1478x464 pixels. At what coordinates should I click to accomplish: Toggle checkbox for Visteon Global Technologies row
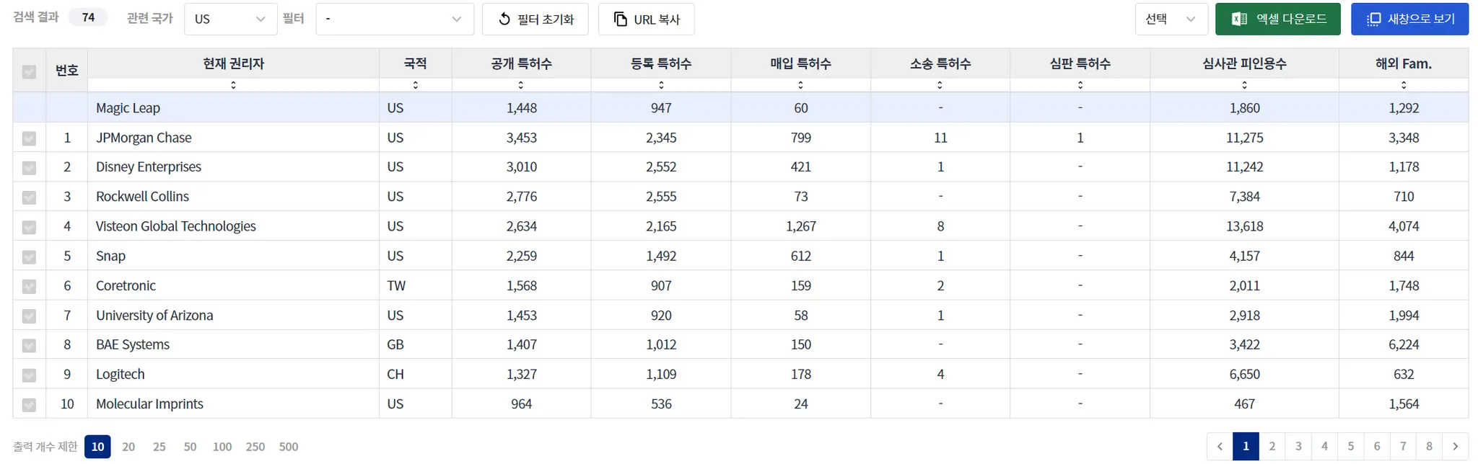click(x=29, y=227)
